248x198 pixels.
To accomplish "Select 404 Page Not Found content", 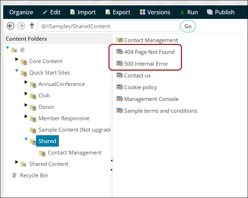I will [149, 52].
